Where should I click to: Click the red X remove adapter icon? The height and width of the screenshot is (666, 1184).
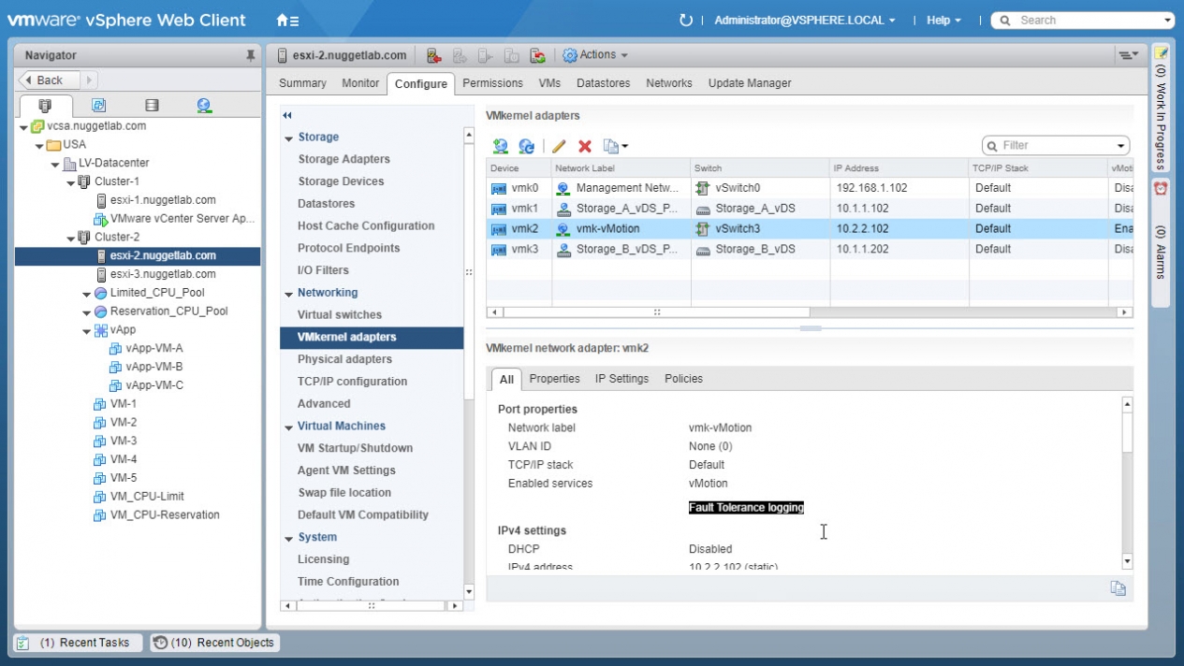(585, 146)
